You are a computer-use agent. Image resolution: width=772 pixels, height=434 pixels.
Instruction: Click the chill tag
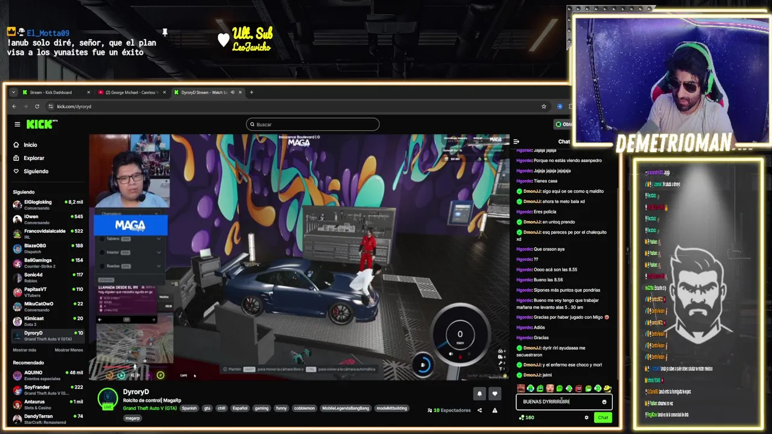(221, 408)
